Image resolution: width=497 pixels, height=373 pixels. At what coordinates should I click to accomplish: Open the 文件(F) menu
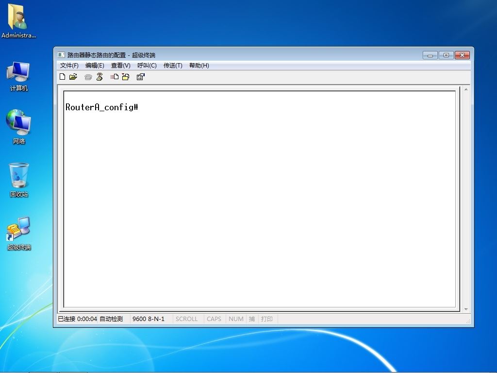(x=69, y=66)
